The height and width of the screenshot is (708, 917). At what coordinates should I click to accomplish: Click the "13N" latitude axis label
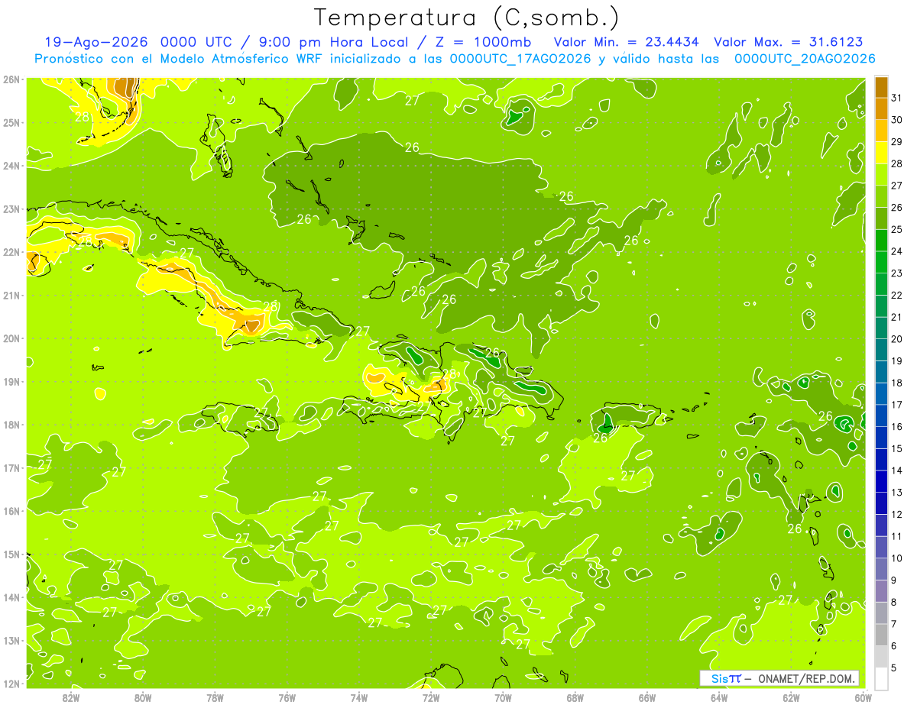click(x=11, y=640)
